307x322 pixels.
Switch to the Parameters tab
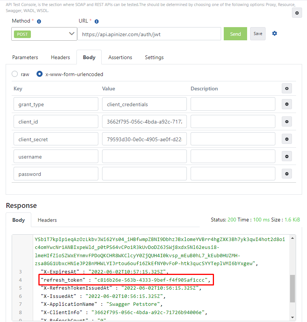coord(25,57)
